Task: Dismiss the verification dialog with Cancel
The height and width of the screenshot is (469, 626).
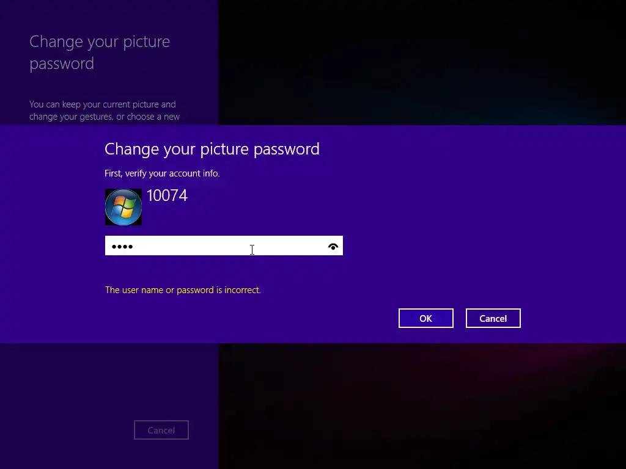Action: coord(493,318)
